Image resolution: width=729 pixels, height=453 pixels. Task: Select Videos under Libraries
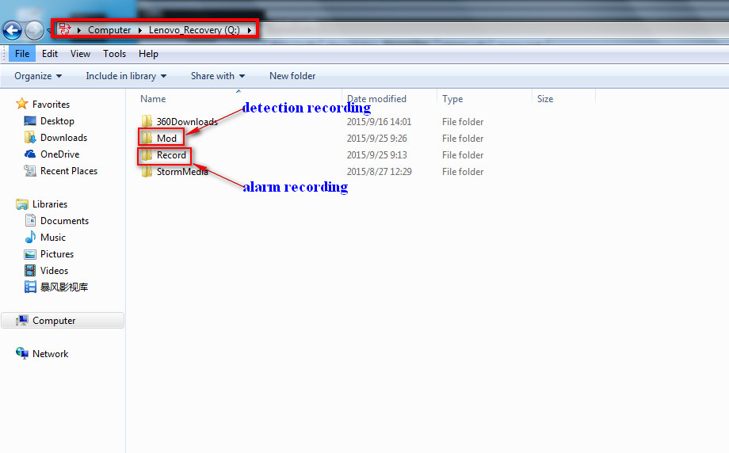click(x=54, y=270)
